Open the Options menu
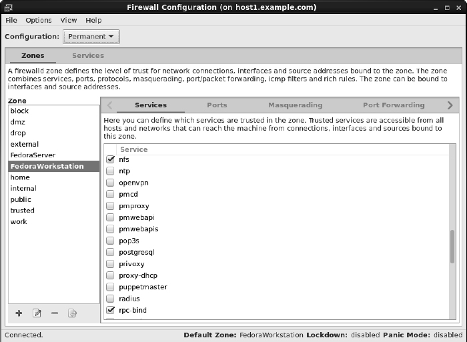The width and height of the screenshot is (467, 342). point(39,20)
